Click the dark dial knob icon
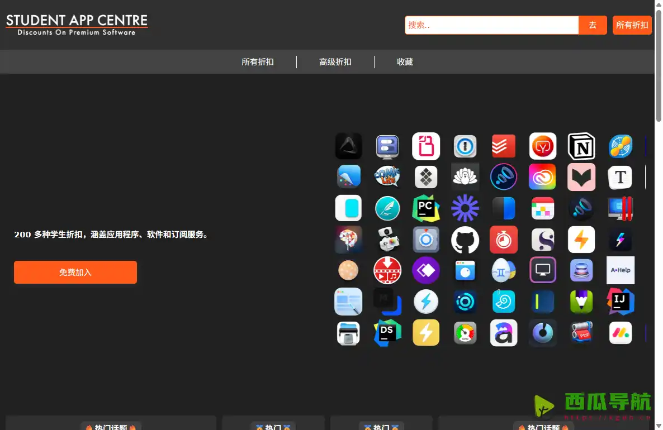The height and width of the screenshot is (430, 663). tap(542, 333)
